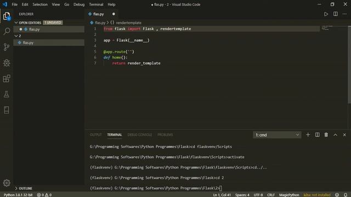Close the terminal panel

[x=344, y=135]
